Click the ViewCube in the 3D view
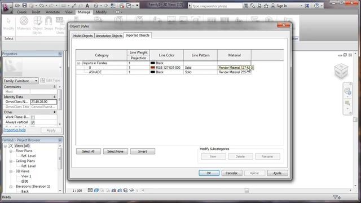361x203 pixels. coord(341,71)
